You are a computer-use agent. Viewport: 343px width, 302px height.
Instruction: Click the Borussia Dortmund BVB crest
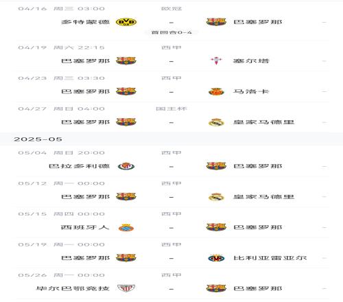tap(126, 22)
